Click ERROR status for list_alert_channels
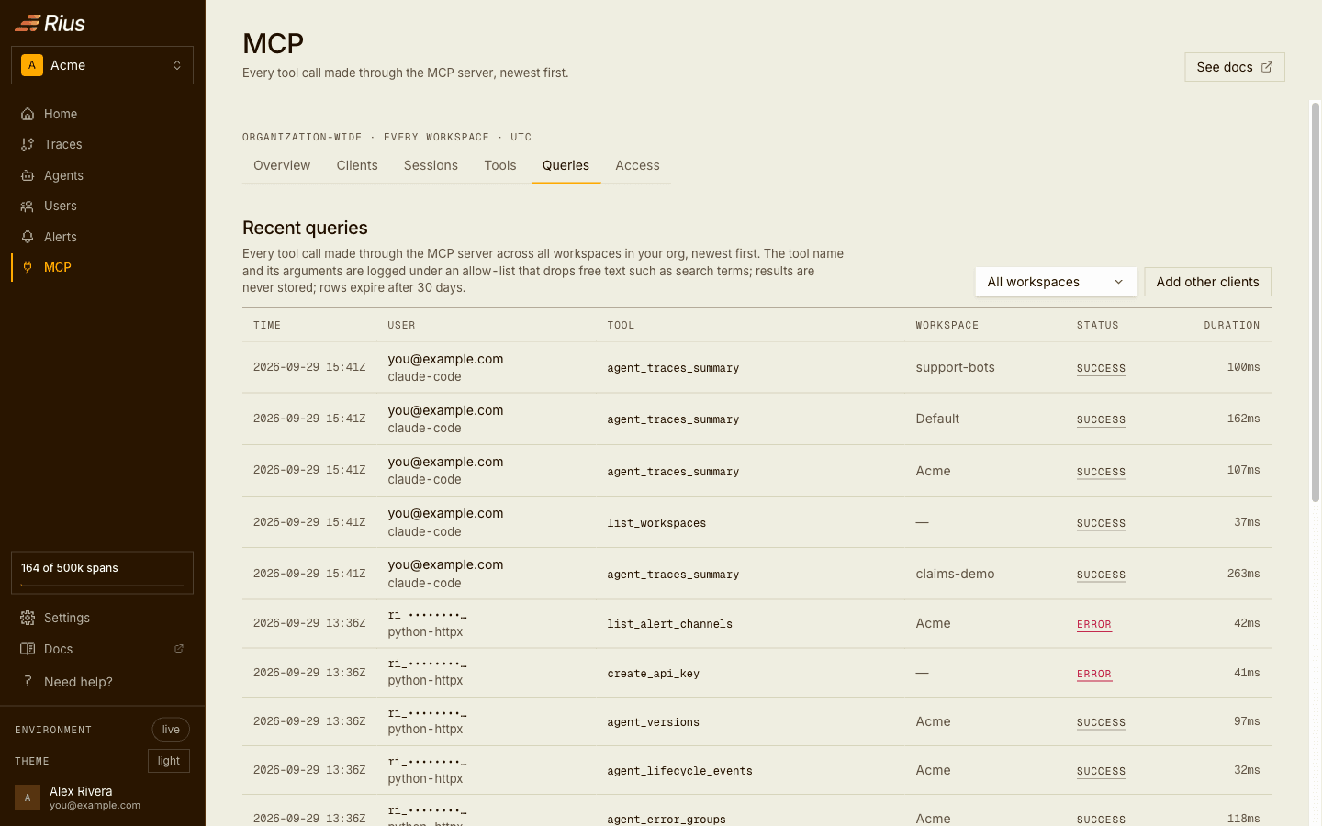1322x826 pixels. (x=1094, y=624)
